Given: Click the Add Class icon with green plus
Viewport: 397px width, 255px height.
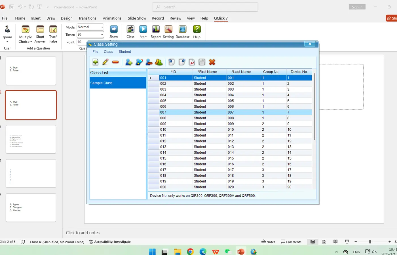Looking at the screenshot, I should click(95, 62).
